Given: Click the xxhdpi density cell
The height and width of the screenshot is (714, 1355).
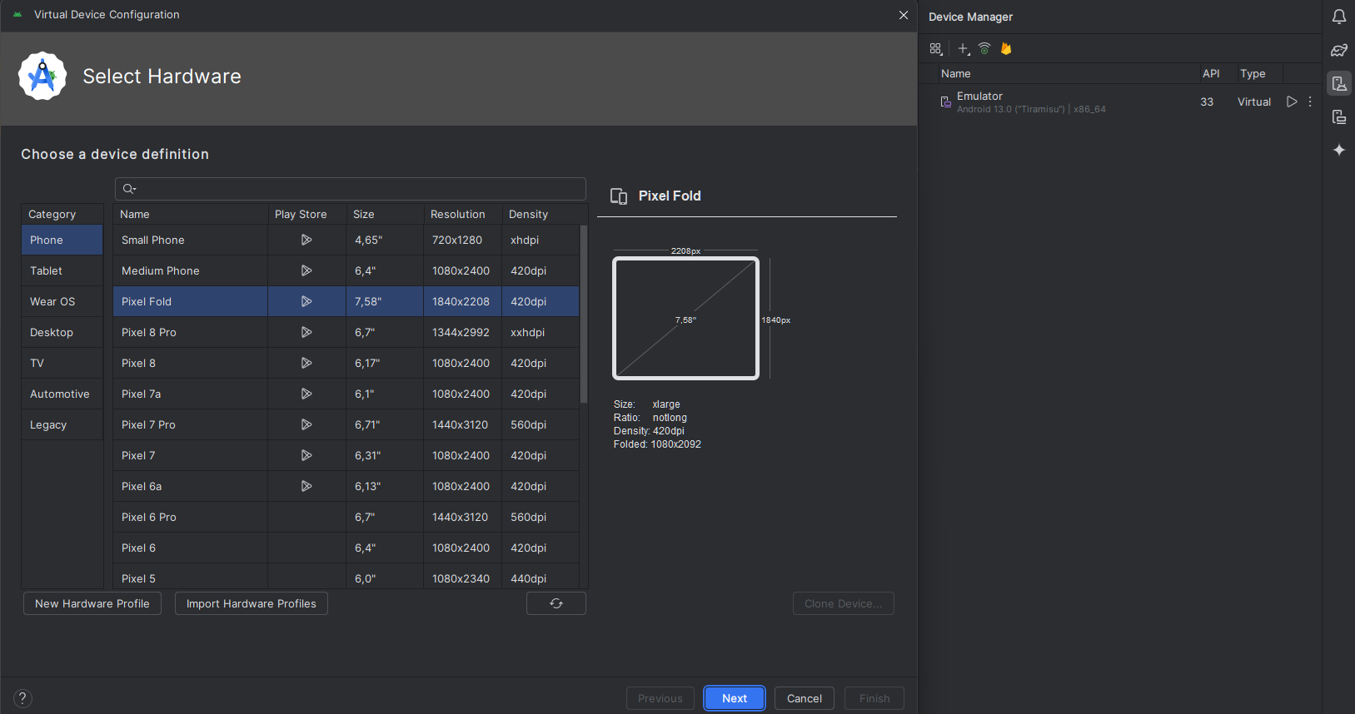Looking at the screenshot, I should (x=541, y=332).
